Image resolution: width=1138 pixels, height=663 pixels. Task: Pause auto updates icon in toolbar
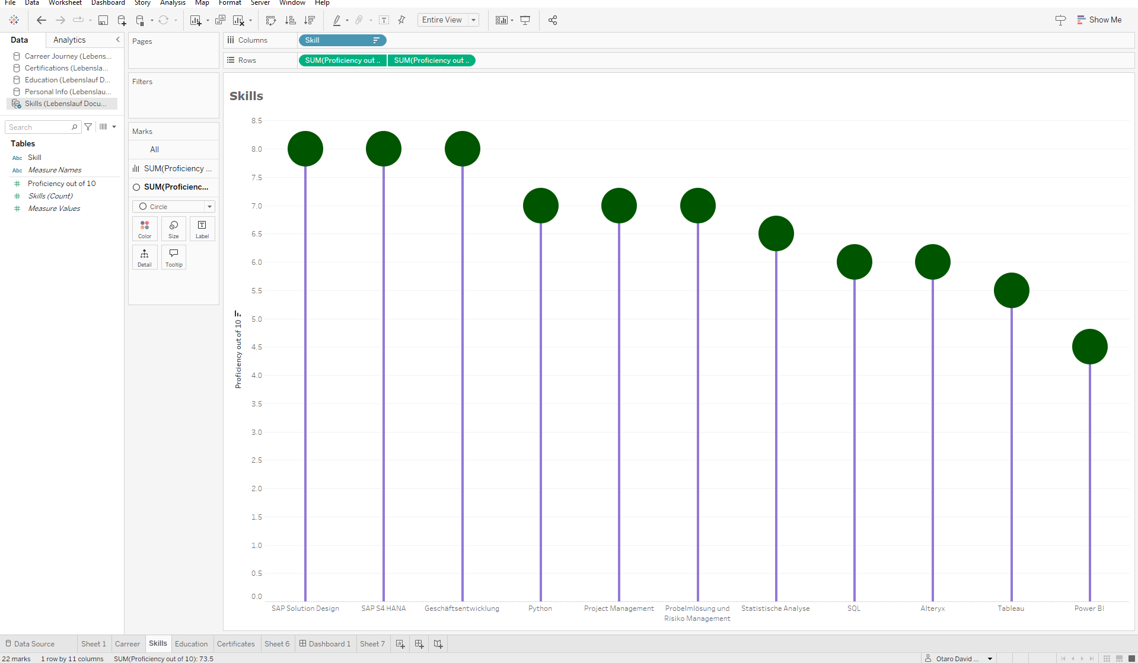tap(140, 20)
